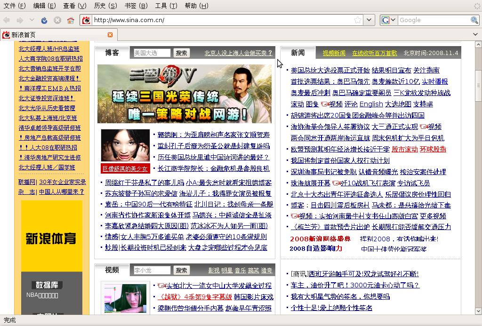Open the 北京人没上海人会做买卖？ link

click(238, 53)
